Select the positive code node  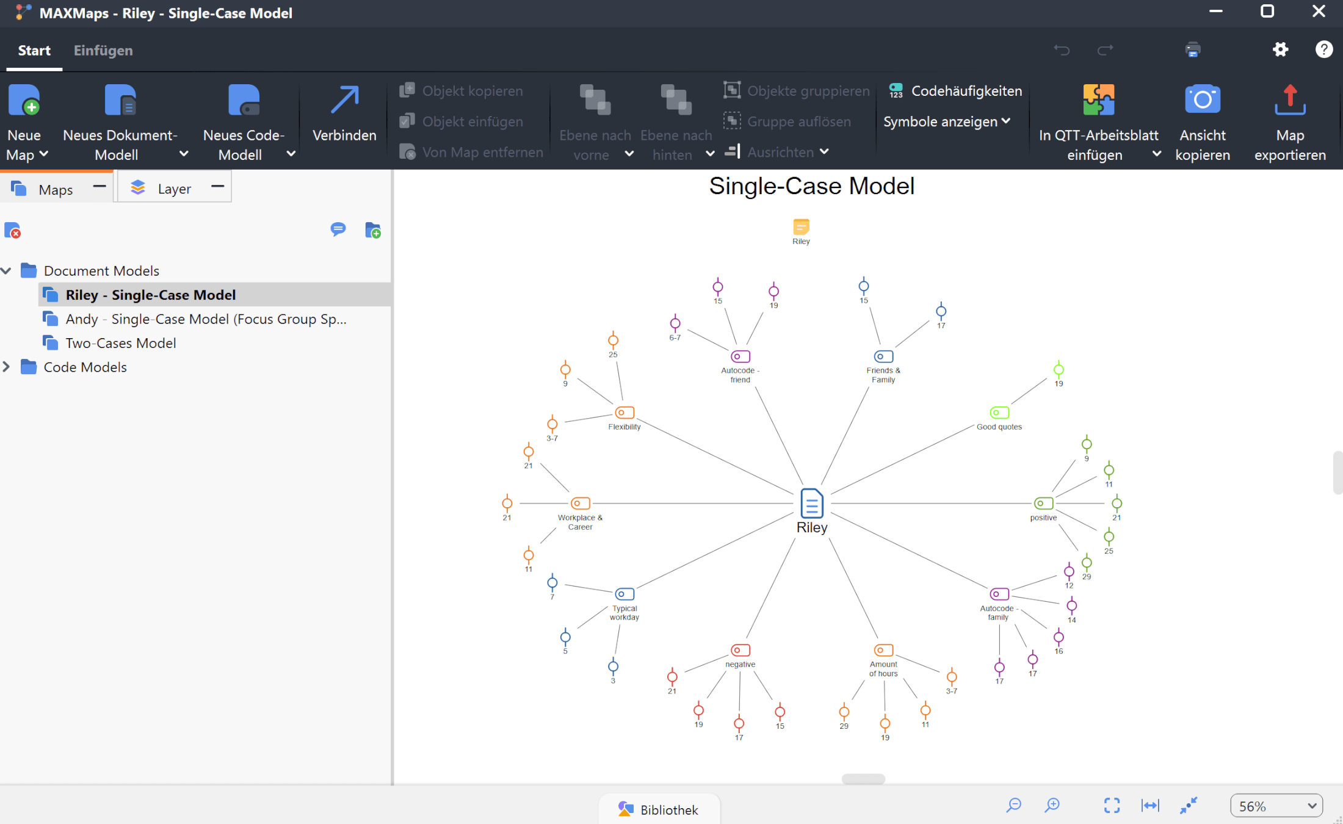pos(1043,504)
